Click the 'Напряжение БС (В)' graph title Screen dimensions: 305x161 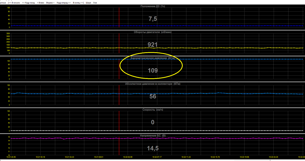tap(153, 135)
